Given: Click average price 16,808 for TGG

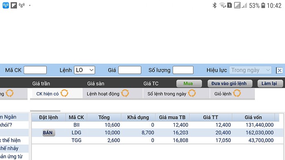Looking at the screenshot, I should pos(180,140).
